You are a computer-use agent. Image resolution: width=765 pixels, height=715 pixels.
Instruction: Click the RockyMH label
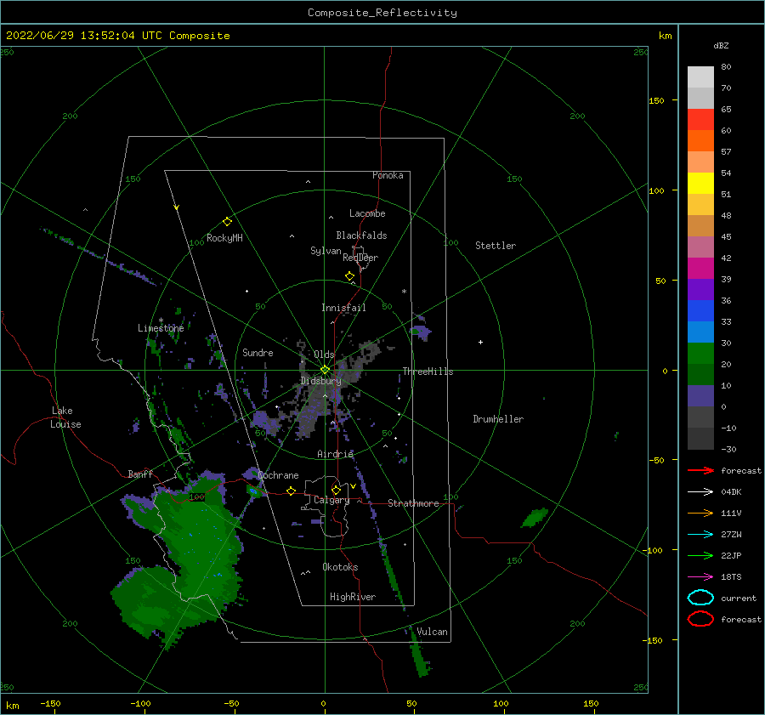[x=224, y=238]
